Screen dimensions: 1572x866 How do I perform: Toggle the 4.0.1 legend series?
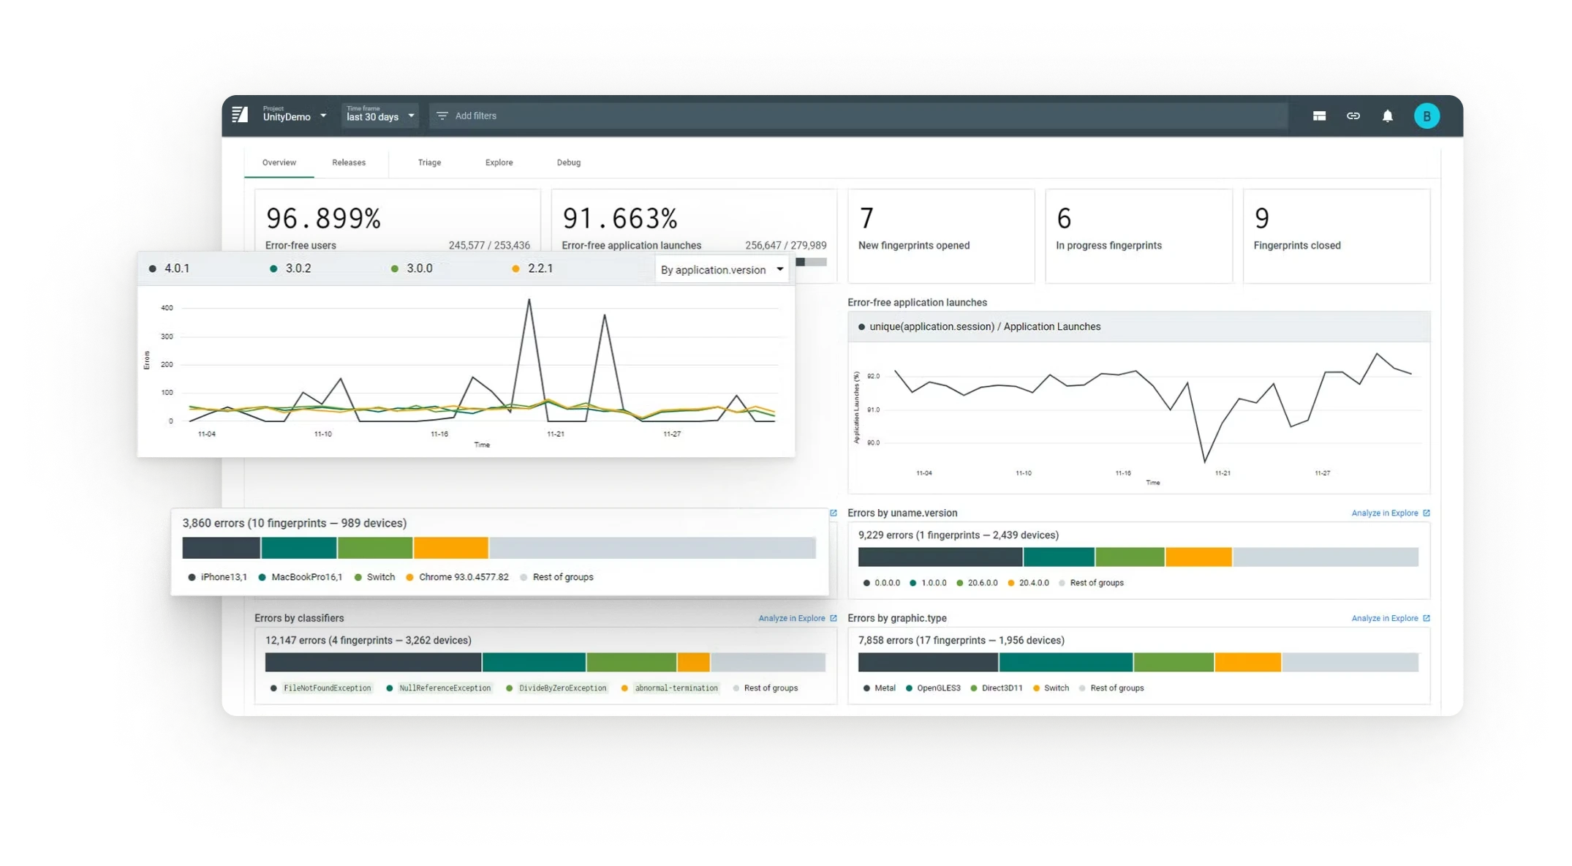coord(170,268)
